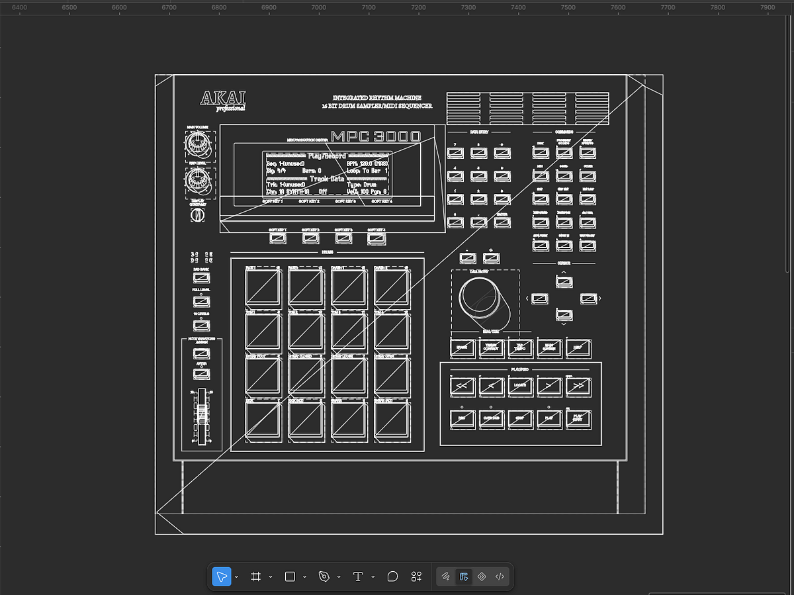
Task: Open Move tool options chevron
Action: [x=237, y=577]
